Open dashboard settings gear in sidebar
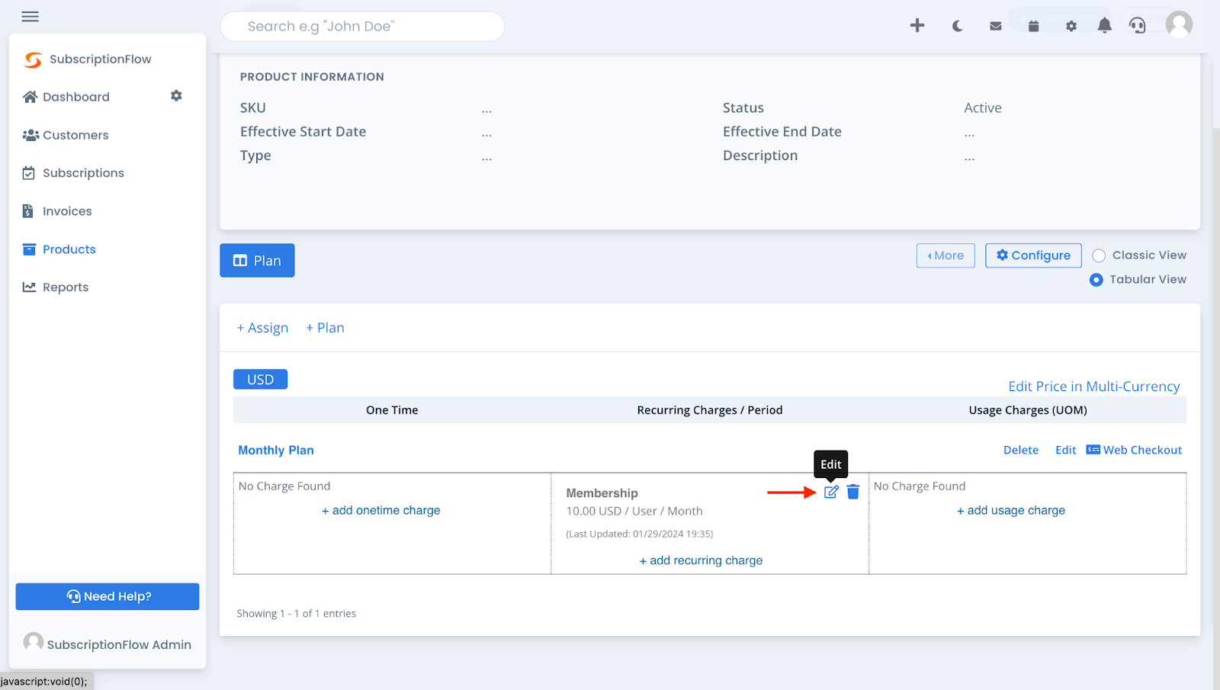1220x690 pixels. (x=176, y=96)
